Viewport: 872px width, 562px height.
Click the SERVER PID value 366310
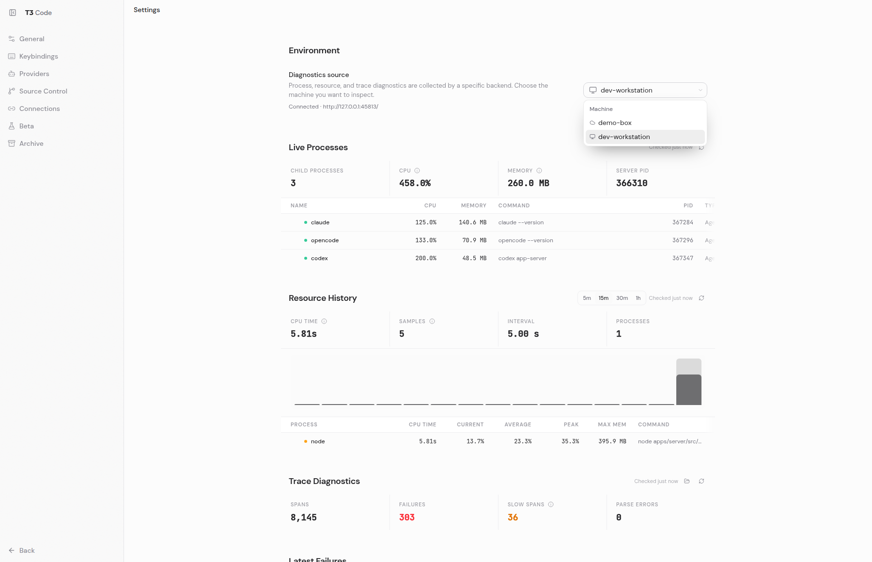pyautogui.click(x=632, y=183)
